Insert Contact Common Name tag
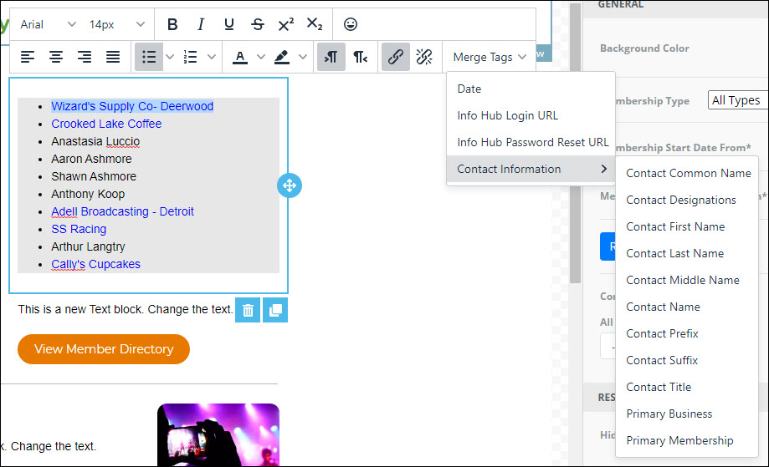 pos(687,173)
